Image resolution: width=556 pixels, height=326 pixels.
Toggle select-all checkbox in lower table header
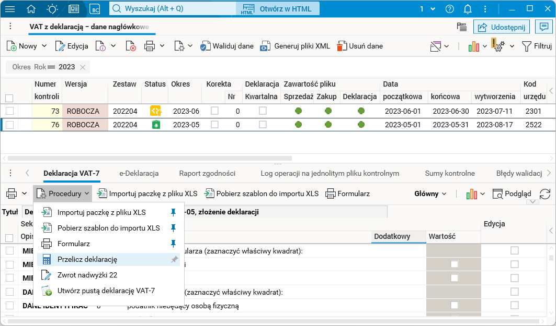tap(9, 238)
